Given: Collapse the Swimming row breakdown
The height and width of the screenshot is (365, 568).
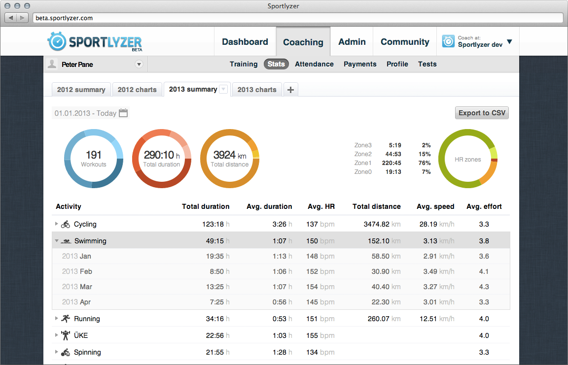Looking at the screenshot, I should pos(56,241).
